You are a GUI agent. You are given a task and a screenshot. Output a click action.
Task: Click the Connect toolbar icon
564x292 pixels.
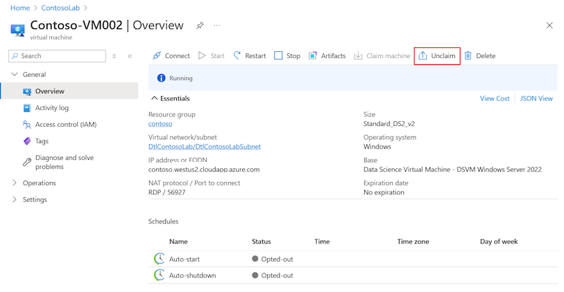coord(157,56)
